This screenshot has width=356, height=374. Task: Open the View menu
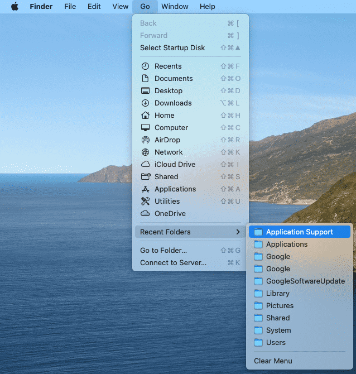pyautogui.click(x=120, y=7)
